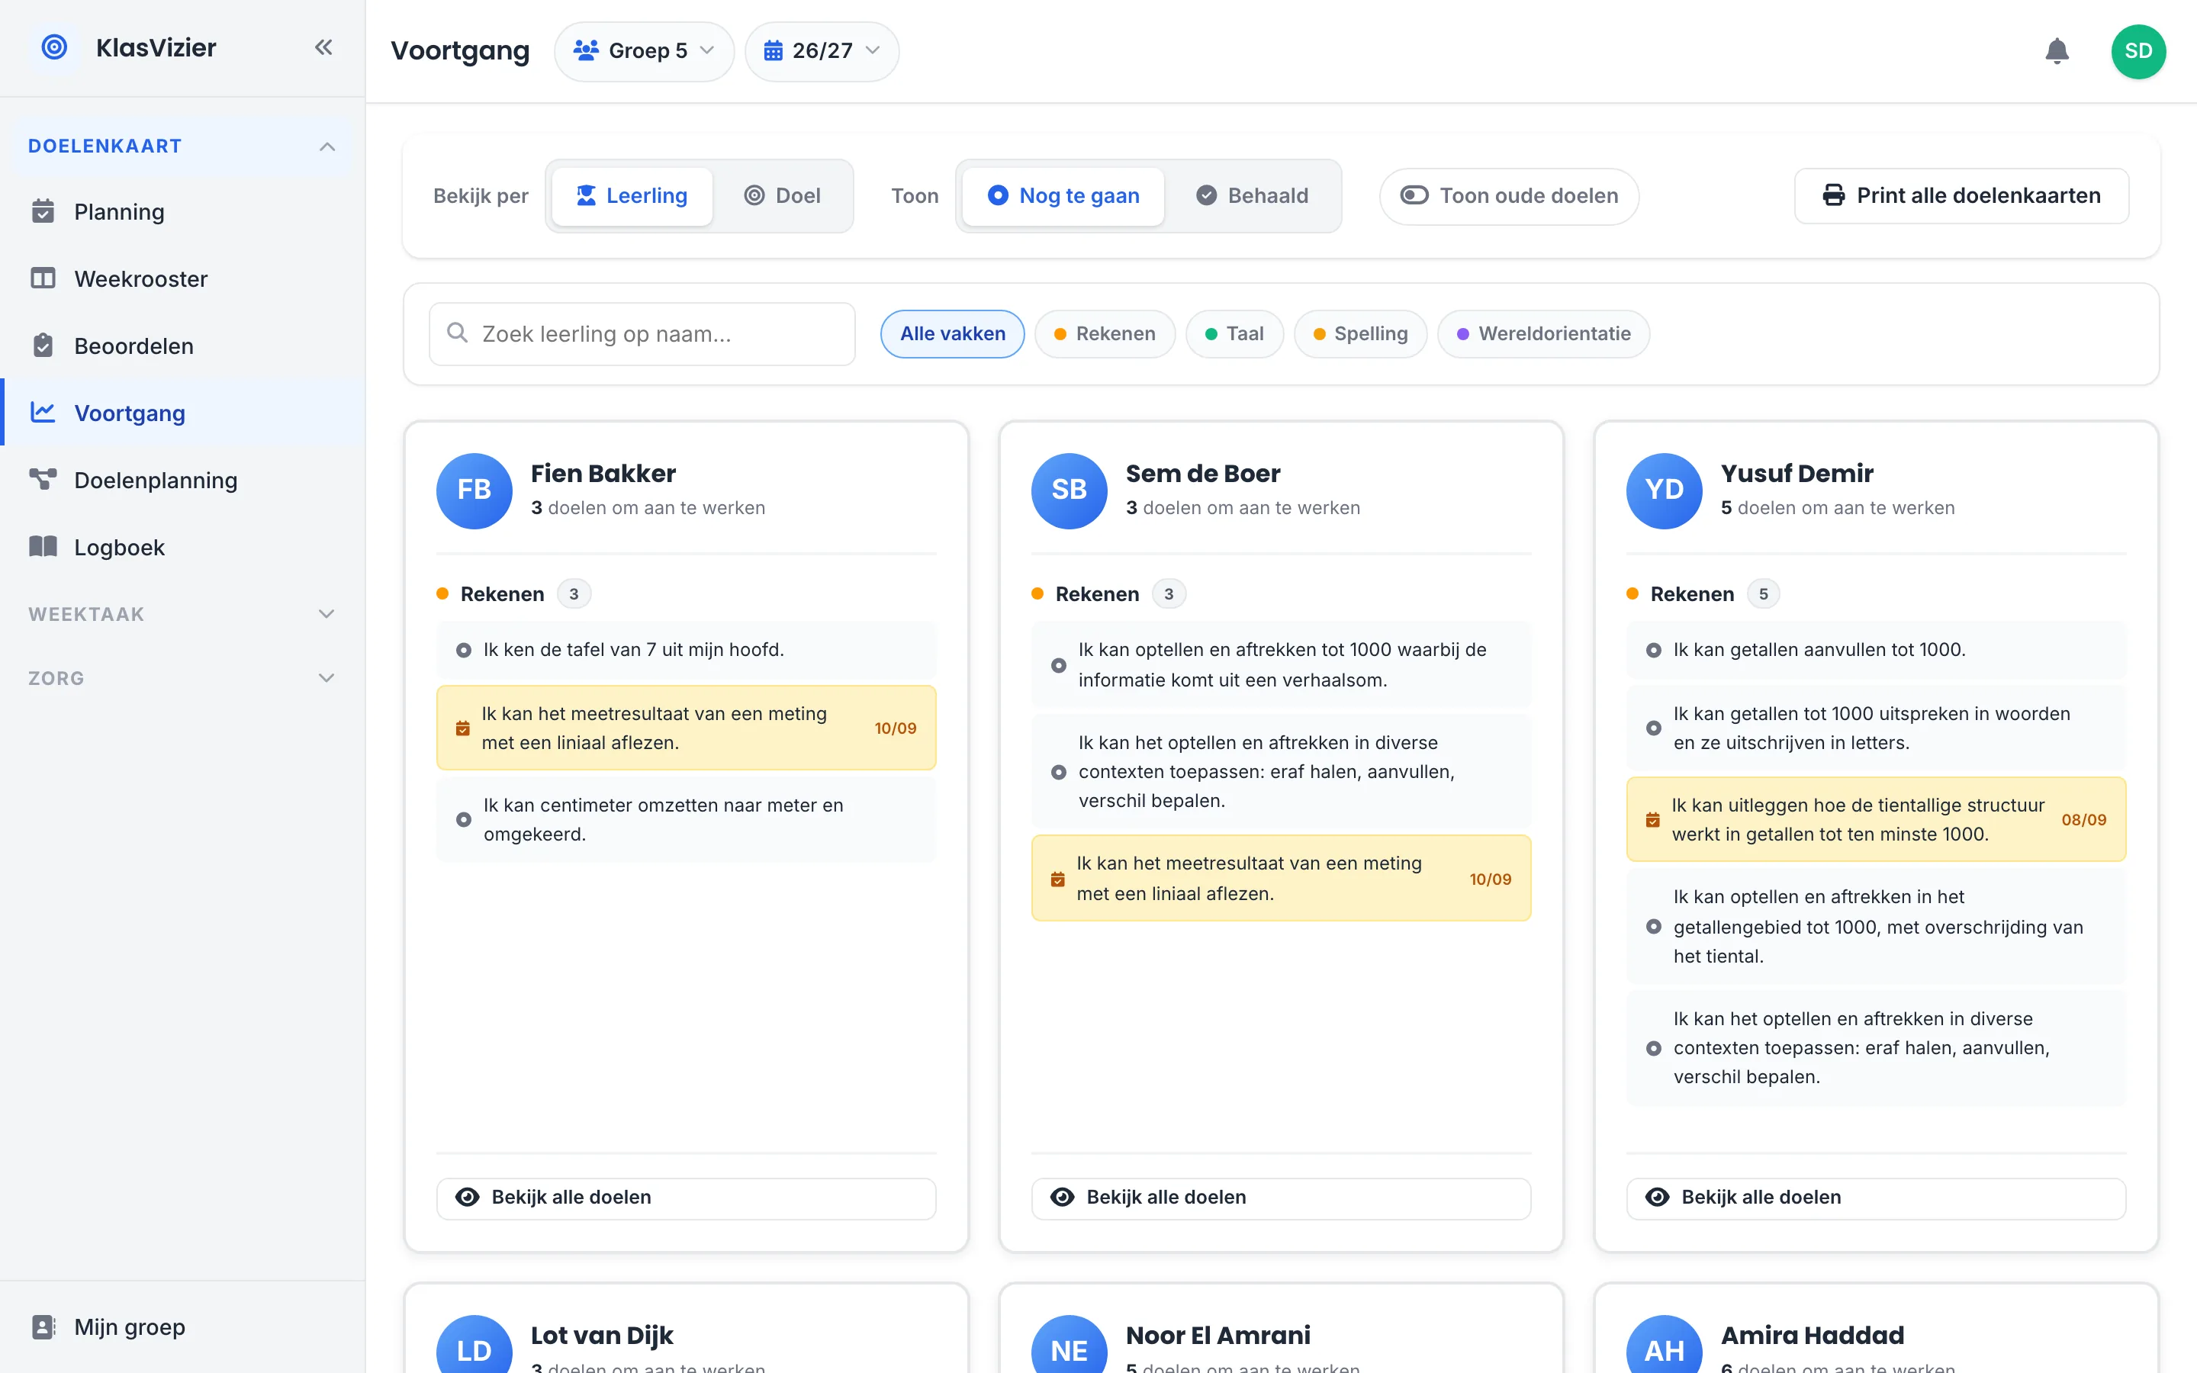Collapse sidebar with double-chevron icon
Viewport: 2197px width, 1373px height.
pyautogui.click(x=323, y=47)
